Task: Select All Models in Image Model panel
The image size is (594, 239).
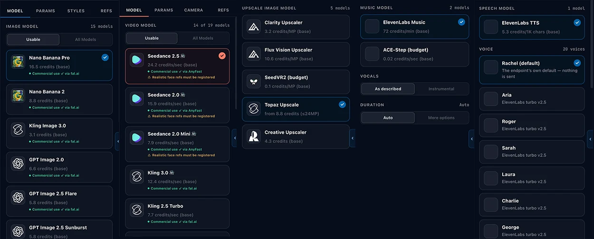Action: pos(86,39)
